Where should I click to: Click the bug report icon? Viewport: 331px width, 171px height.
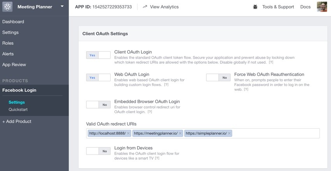[255, 7]
